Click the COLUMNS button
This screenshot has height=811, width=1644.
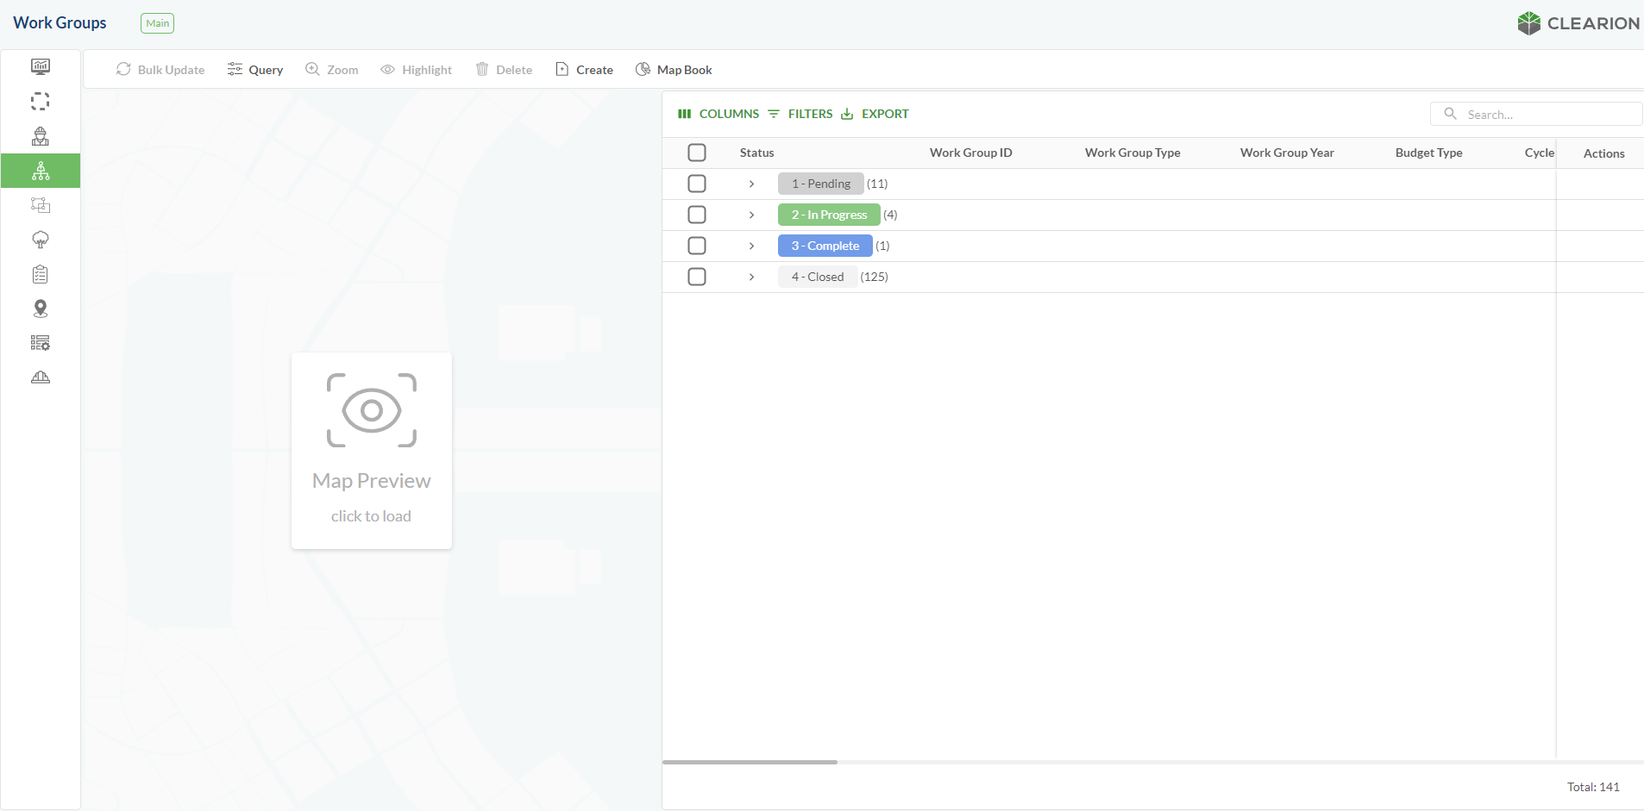(718, 114)
